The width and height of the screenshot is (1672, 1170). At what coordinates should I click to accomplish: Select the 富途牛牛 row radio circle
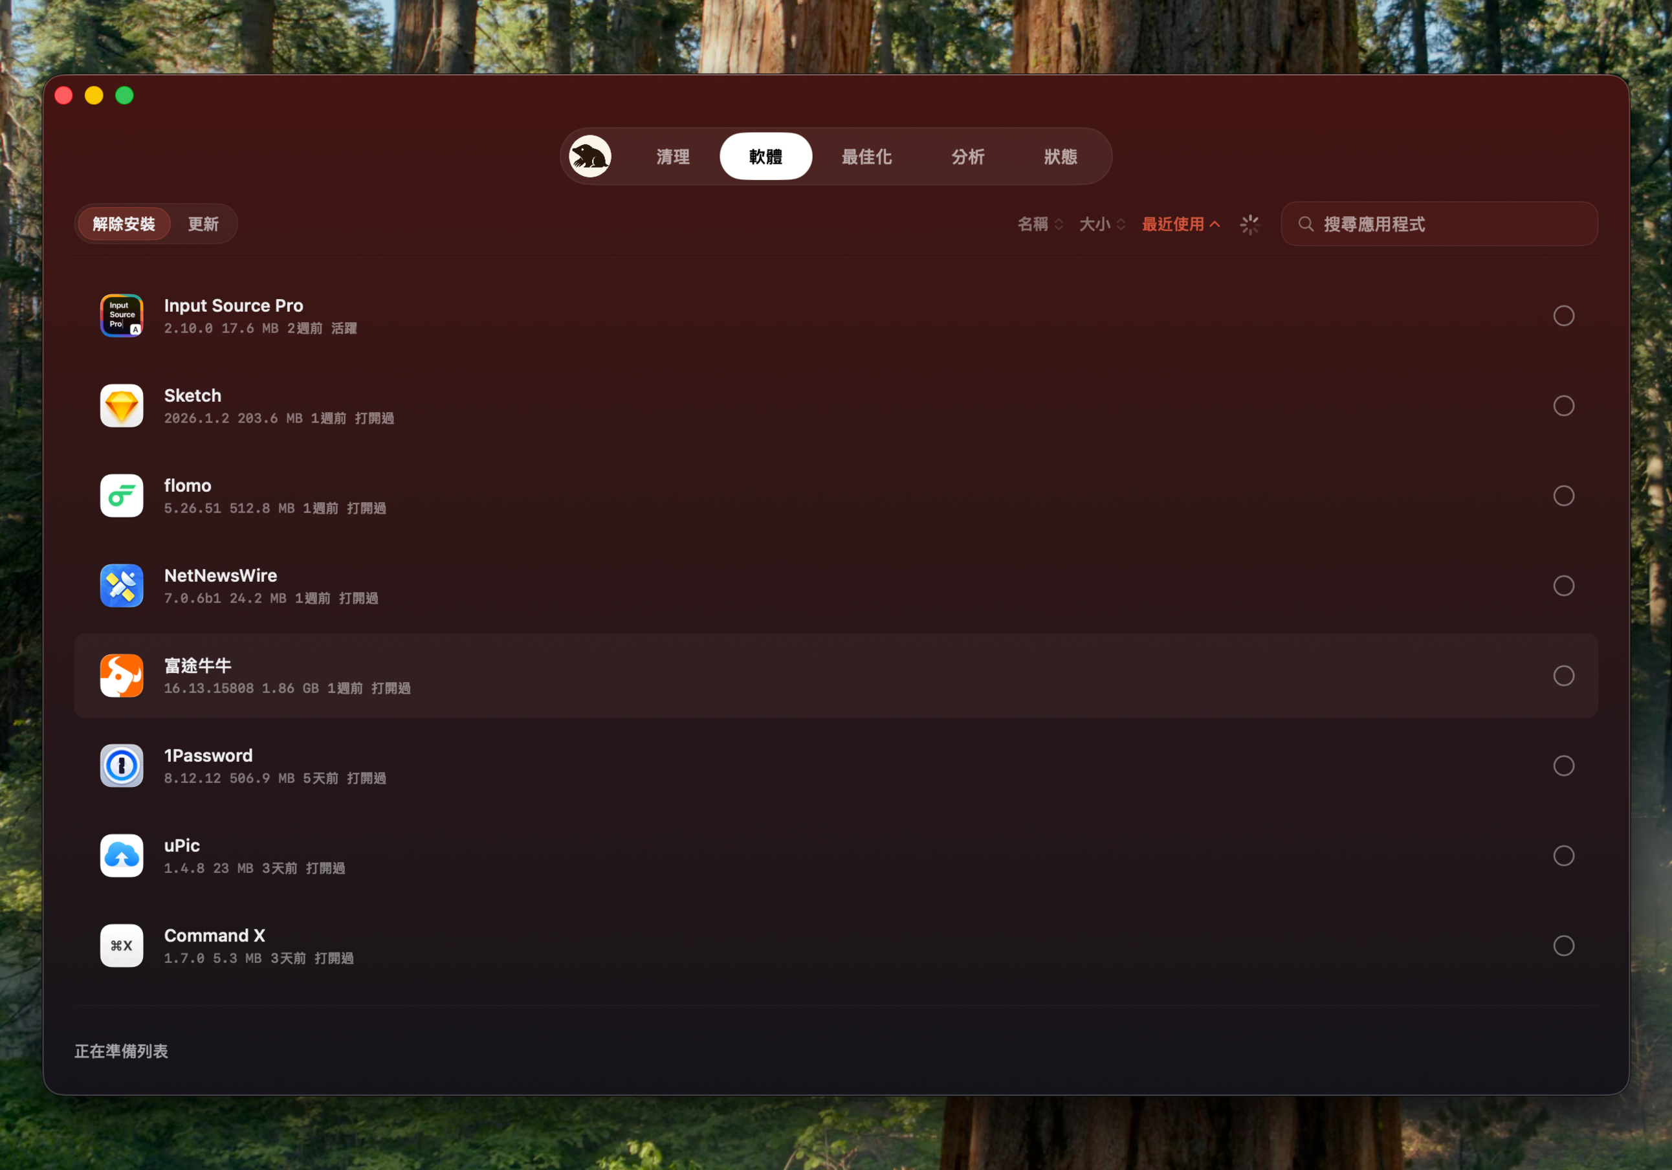point(1563,676)
